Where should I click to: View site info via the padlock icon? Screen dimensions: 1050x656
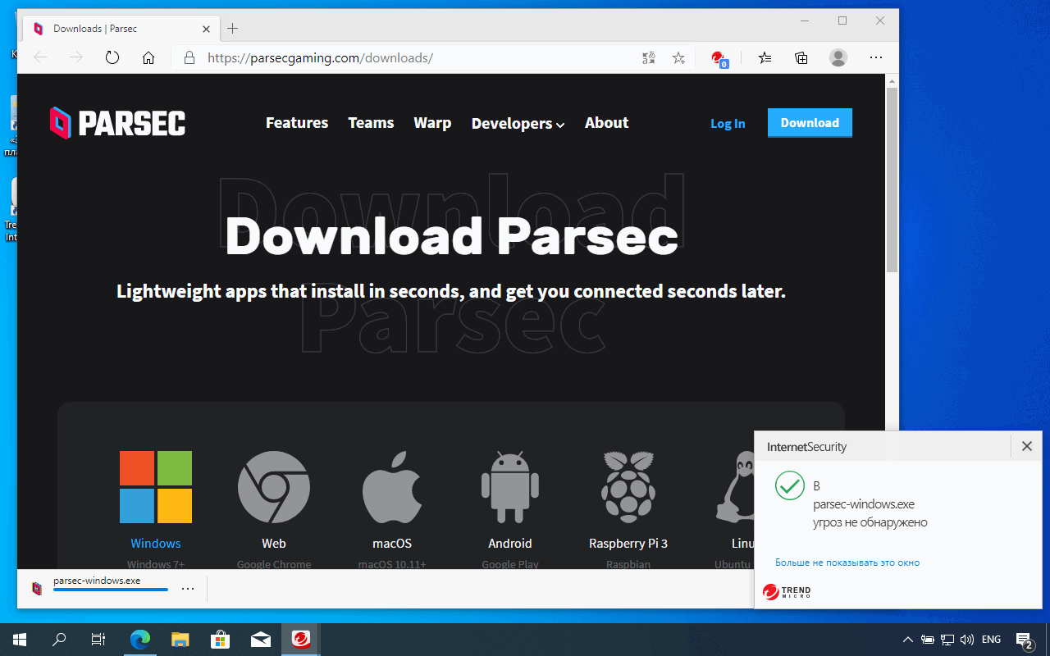(189, 57)
